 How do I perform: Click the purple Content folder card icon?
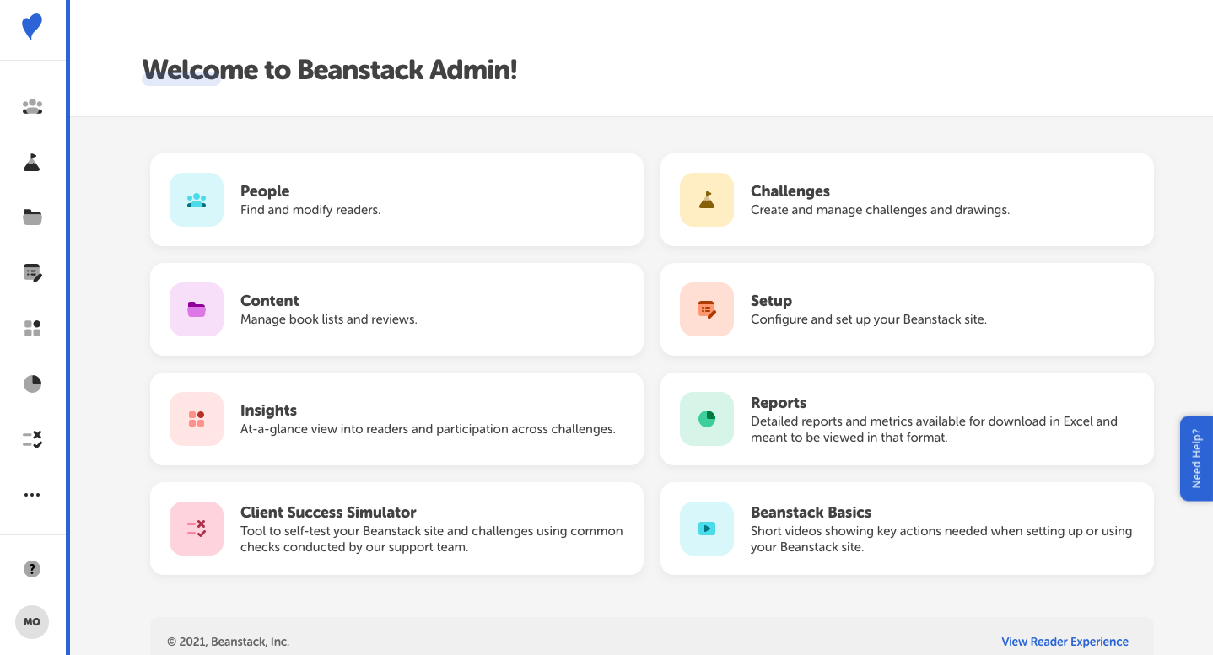[197, 309]
